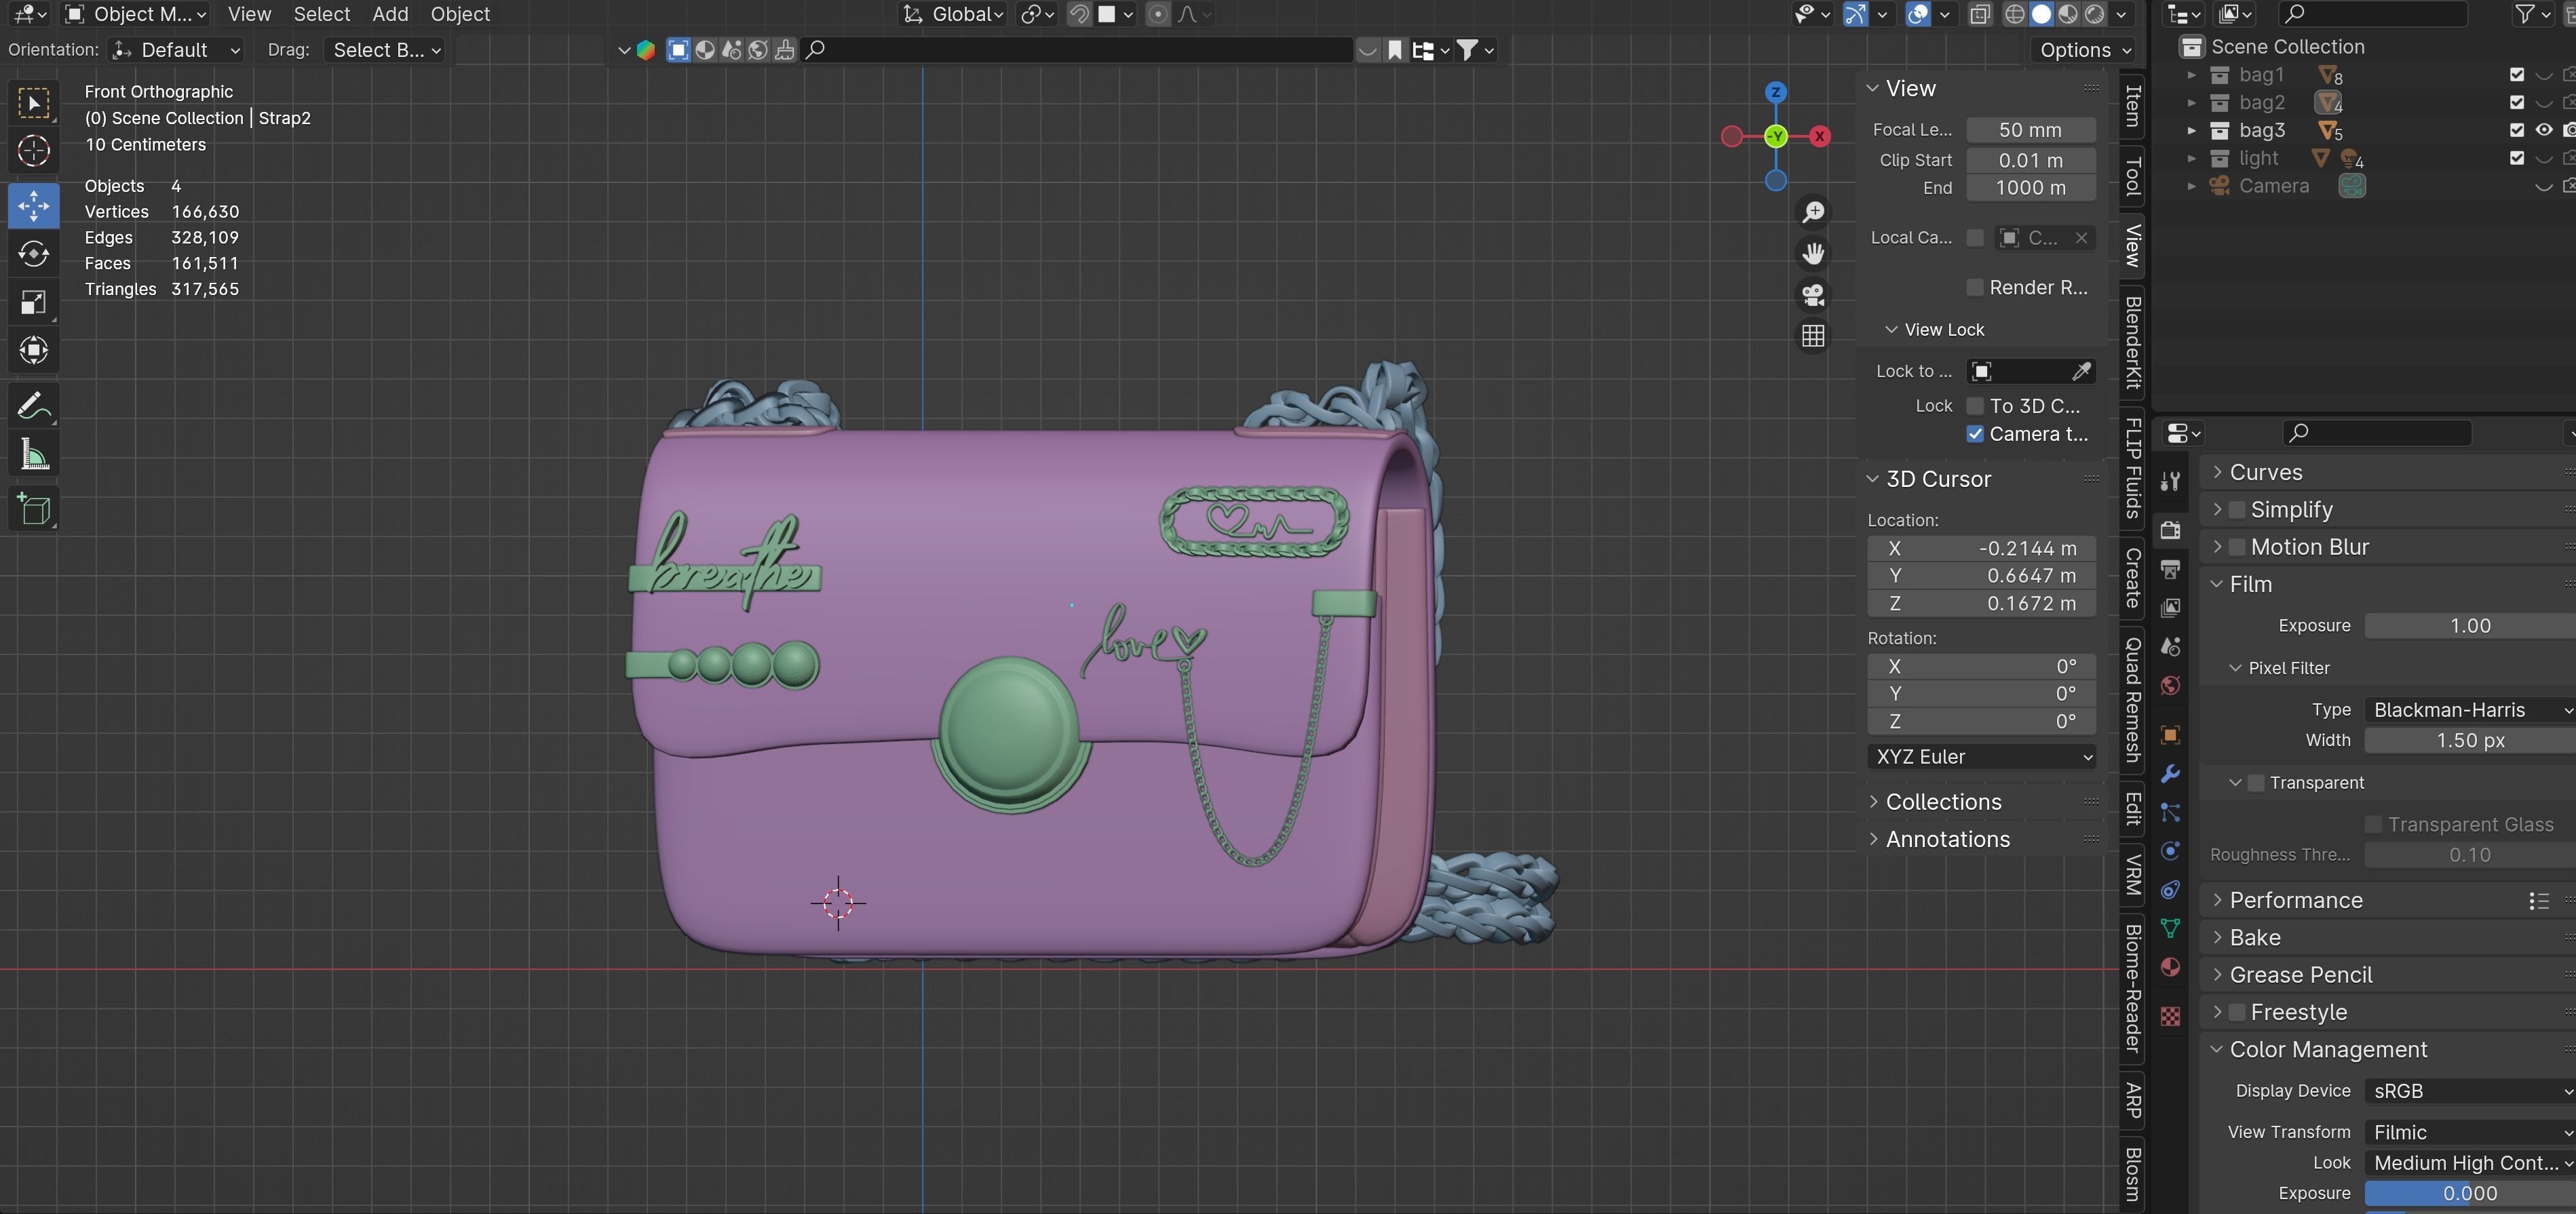
Task: Enable the Render Region checkbox
Action: [x=1975, y=288]
